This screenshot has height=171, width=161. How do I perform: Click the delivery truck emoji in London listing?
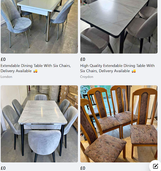(35, 71)
